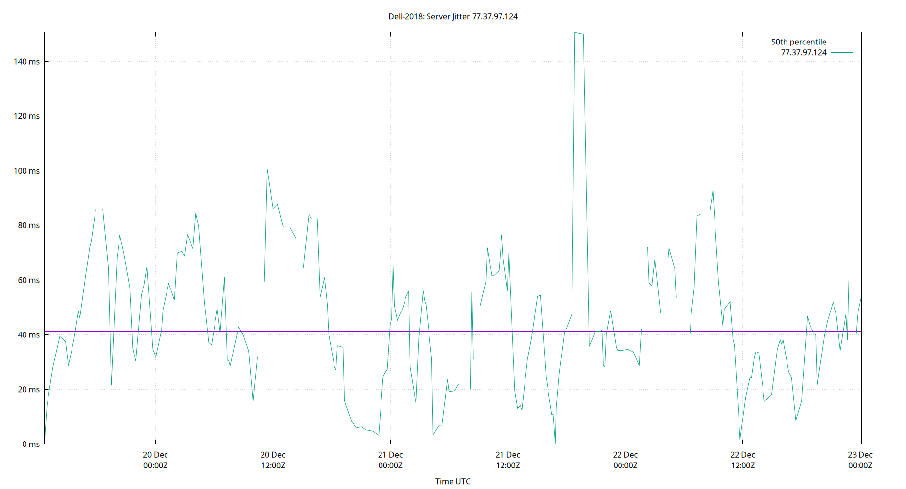This screenshot has width=906, height=489.
Task: Click the Time UTC axis label
Action: [453, 481]
